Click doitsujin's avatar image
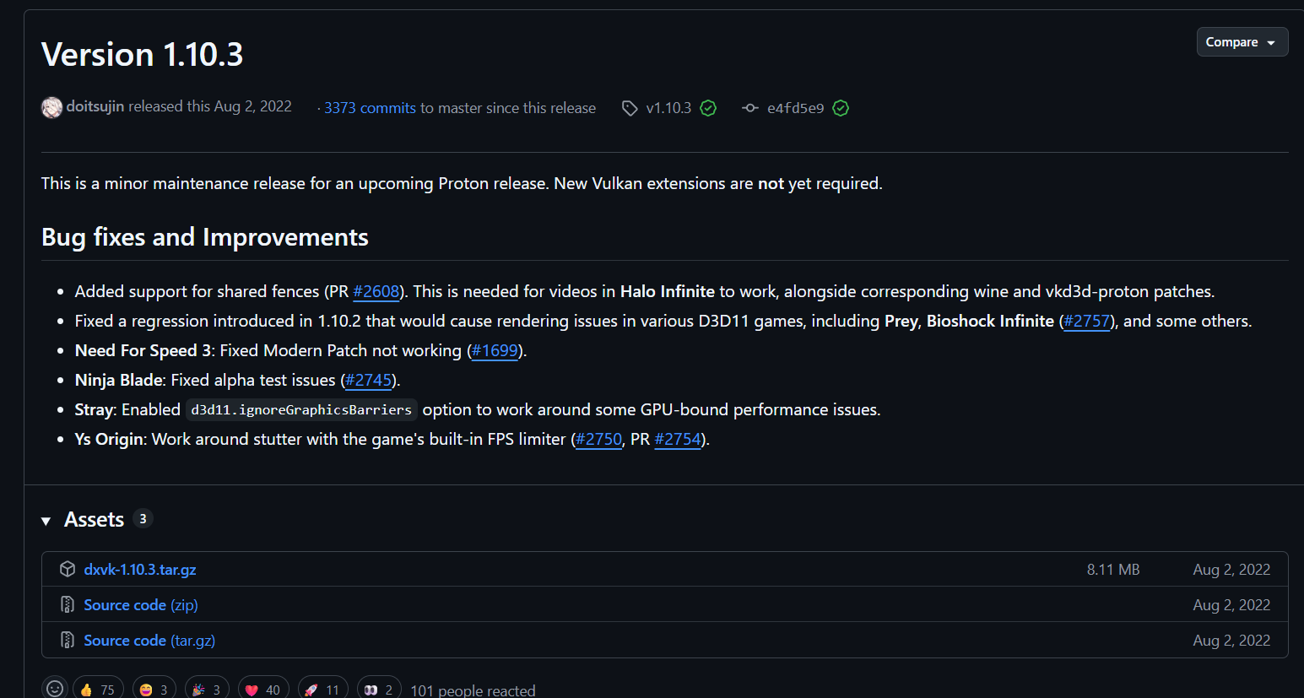Image resolution: width=1304 pixels, height=698 pixels. [x=52, y=108]
